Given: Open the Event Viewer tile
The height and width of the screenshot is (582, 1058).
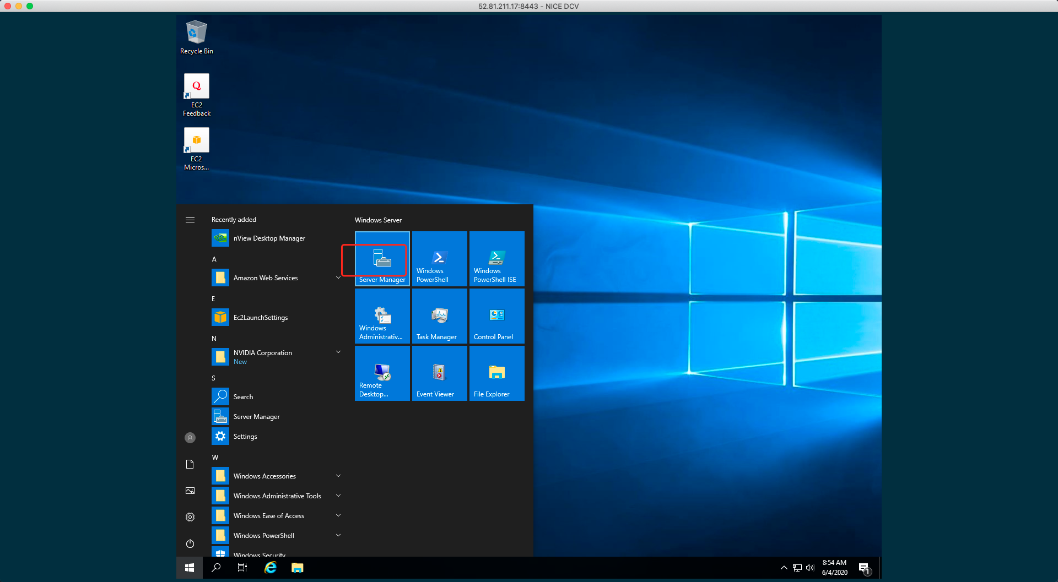Looking at the screenshot, I should click(439, 373).
